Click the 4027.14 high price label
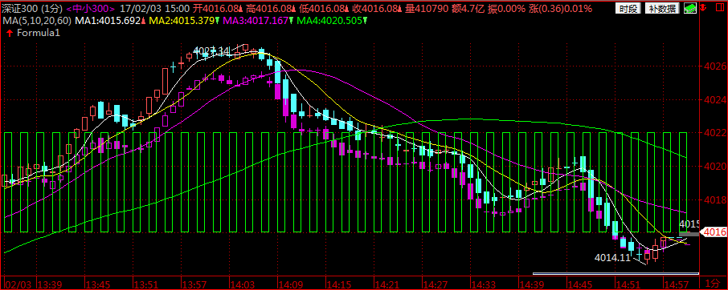This screenshot has height=290, width=728. click(211, 50)
